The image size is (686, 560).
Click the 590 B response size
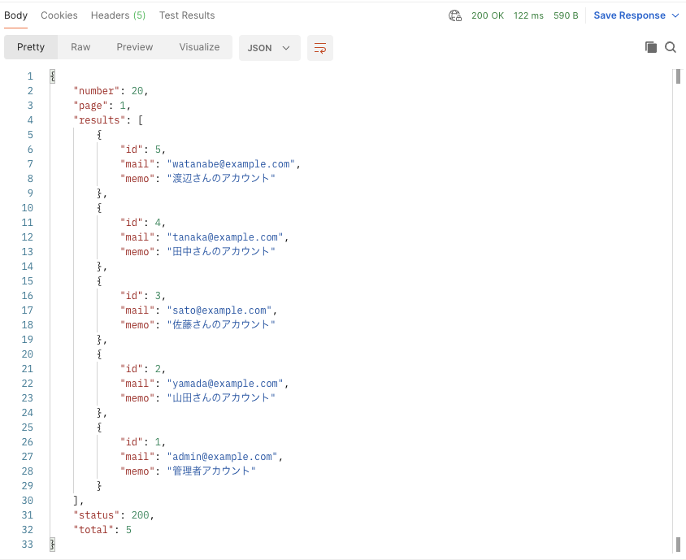click(566, 15)
